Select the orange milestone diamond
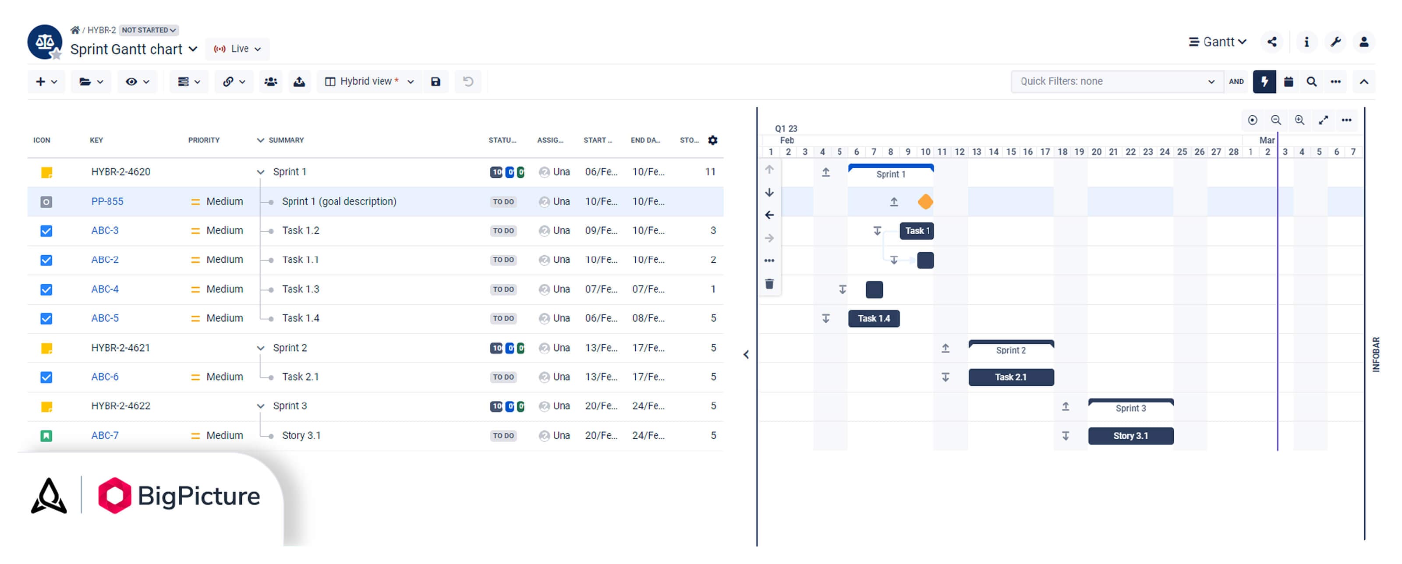Viewport: 1402px width, 564px height. pos(925,202)
